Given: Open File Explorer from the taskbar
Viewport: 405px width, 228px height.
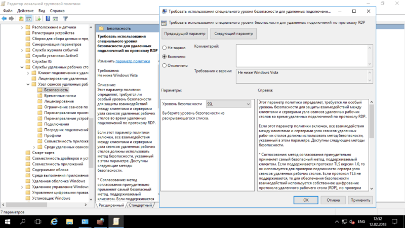Looking at the screenshot, I should coord(69,221).
